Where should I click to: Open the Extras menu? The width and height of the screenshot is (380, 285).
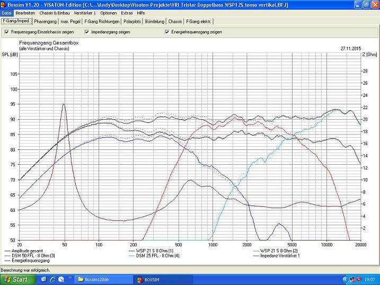click(x=127, y=13)
